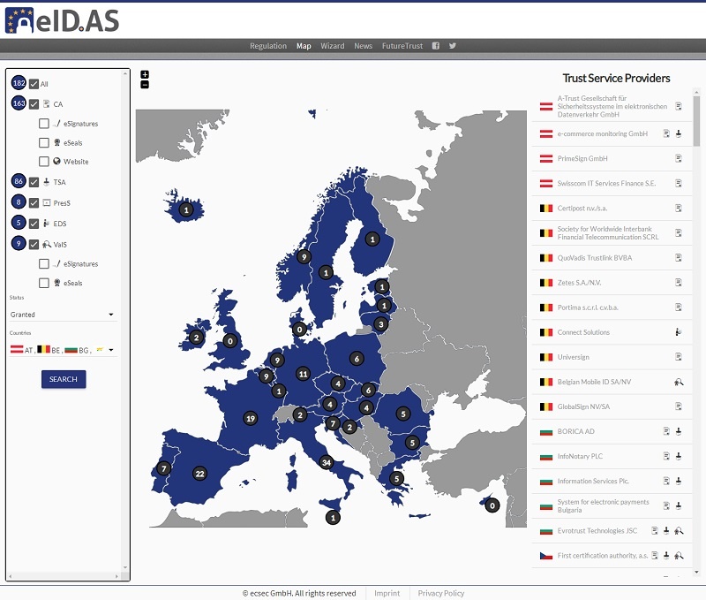Image resolution: width=706 pixels, height=600 pixels.
Task: Click the Twitter icon in navigation bar
Action: click(453, 46)
